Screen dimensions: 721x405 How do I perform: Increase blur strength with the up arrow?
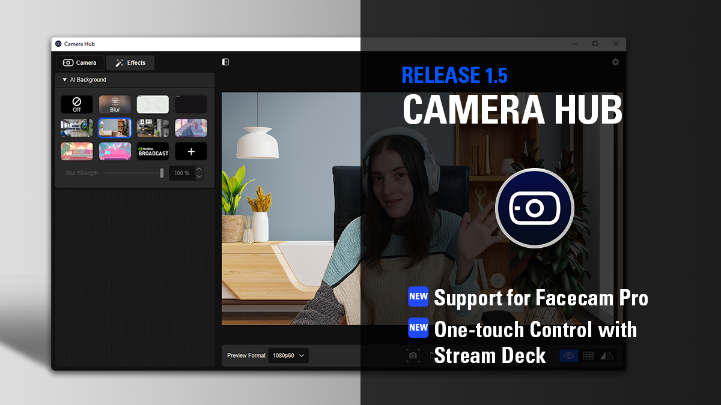coord(199,170)
